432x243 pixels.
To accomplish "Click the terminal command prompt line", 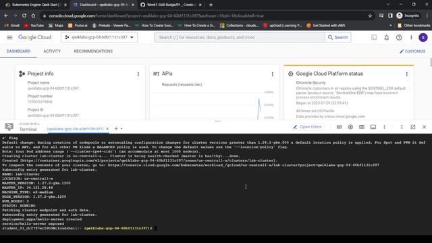I will click(79, 228).
